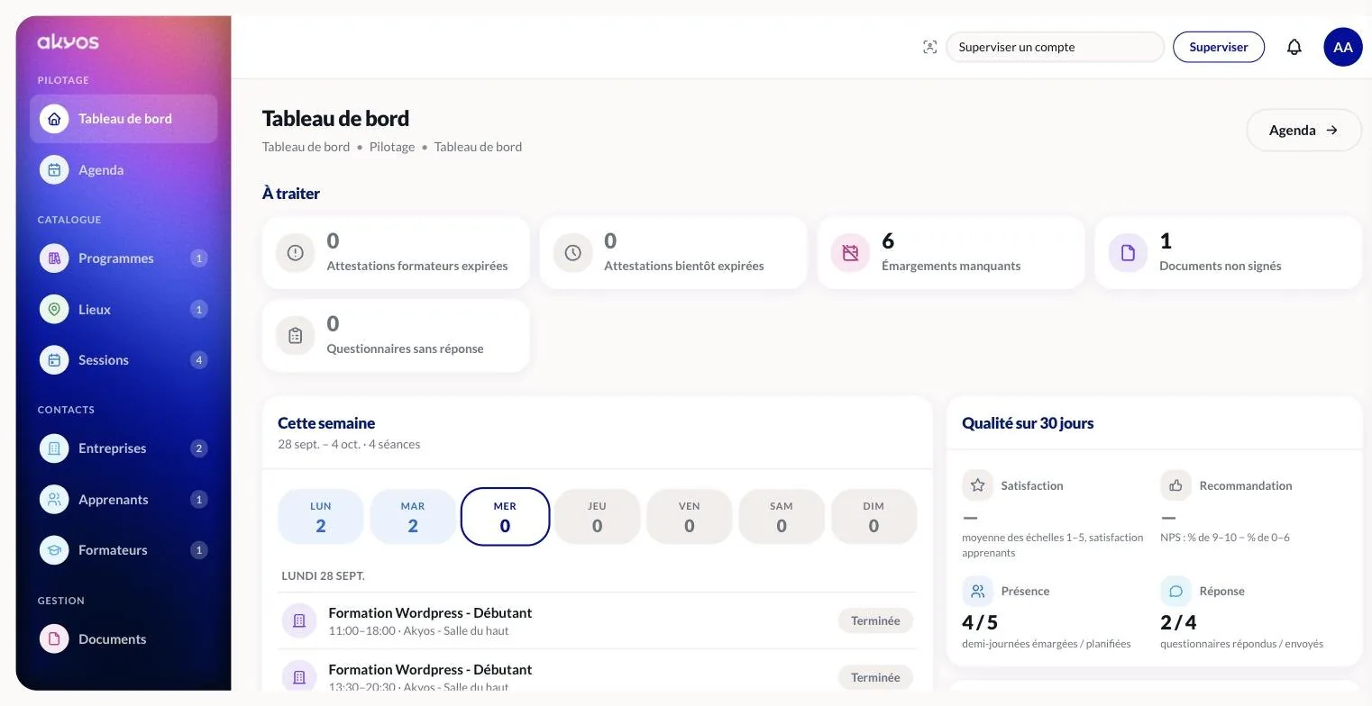This screenshot has height=706, width=1372.
Task: Click the Terminée badge of the 11:00 session
Action: coord(875,620)
